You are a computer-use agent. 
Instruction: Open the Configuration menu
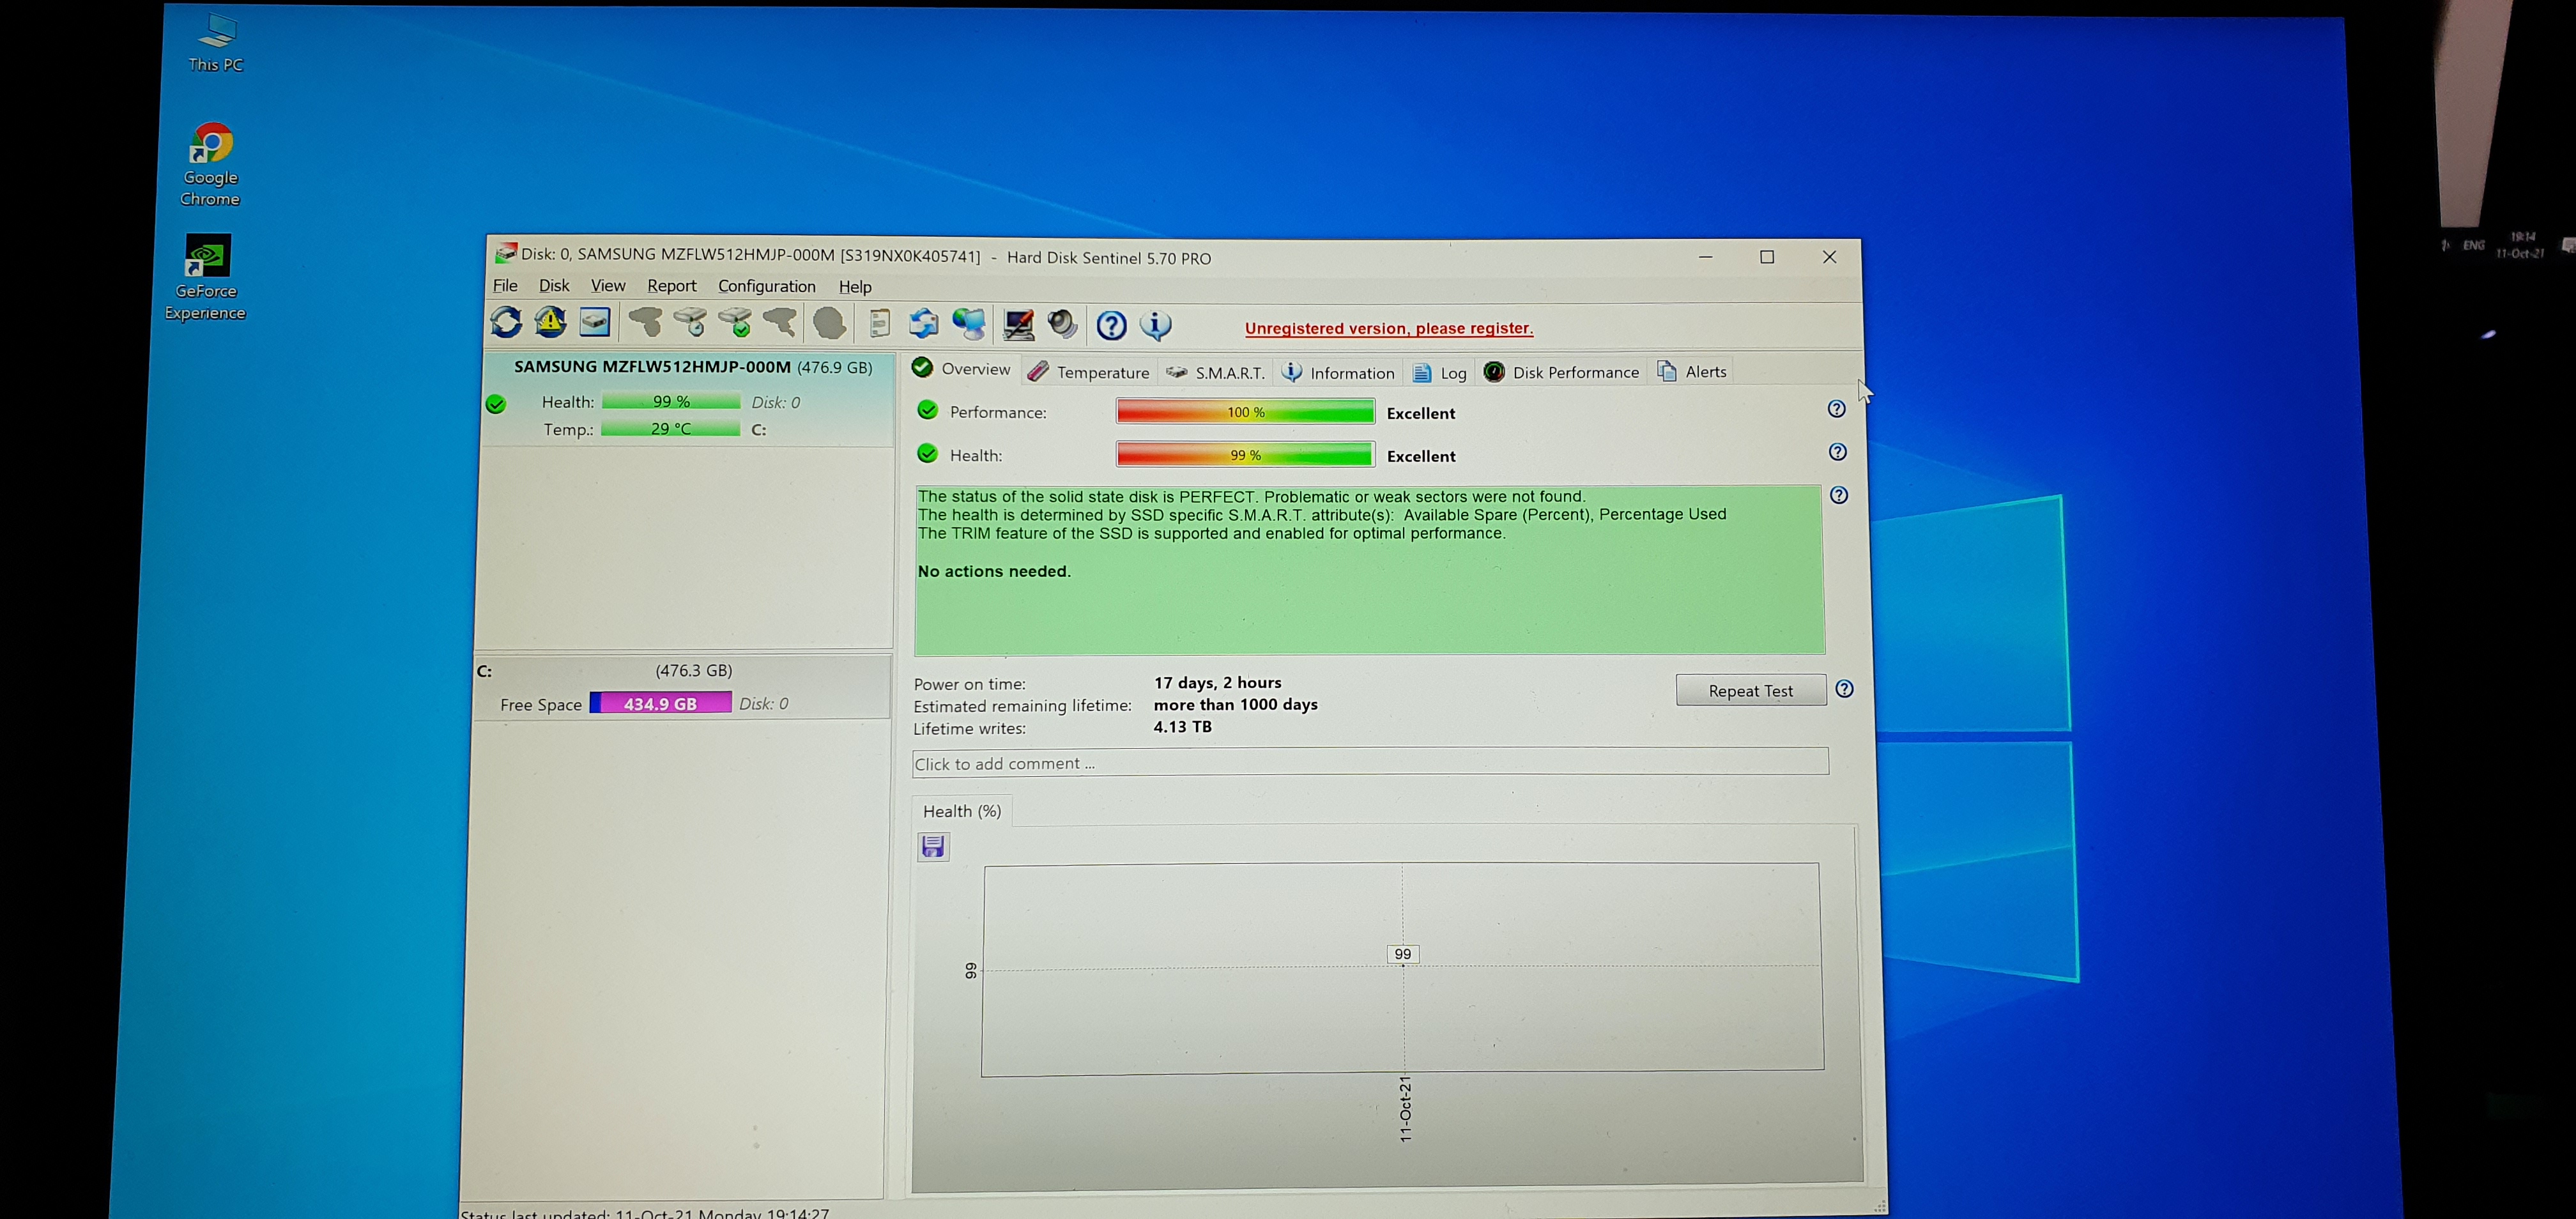point(767,286)
